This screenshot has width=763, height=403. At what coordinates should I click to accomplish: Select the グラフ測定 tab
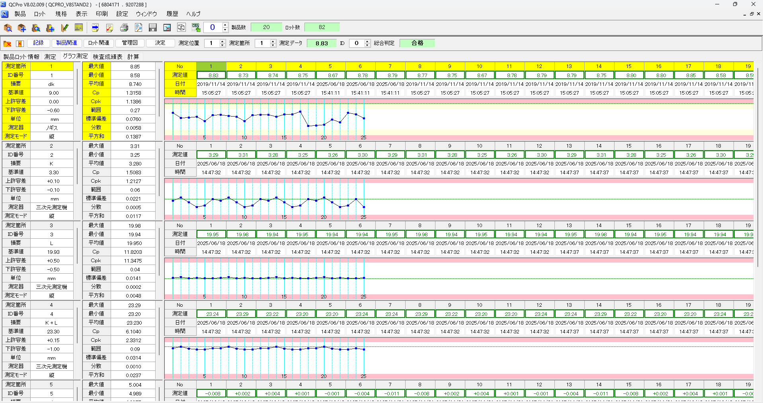[x=75, y=56]
